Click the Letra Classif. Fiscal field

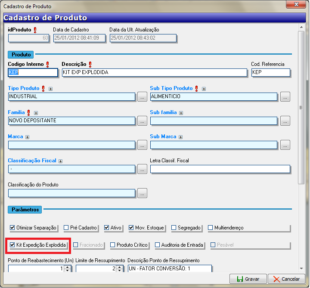[x=220, y=169]
